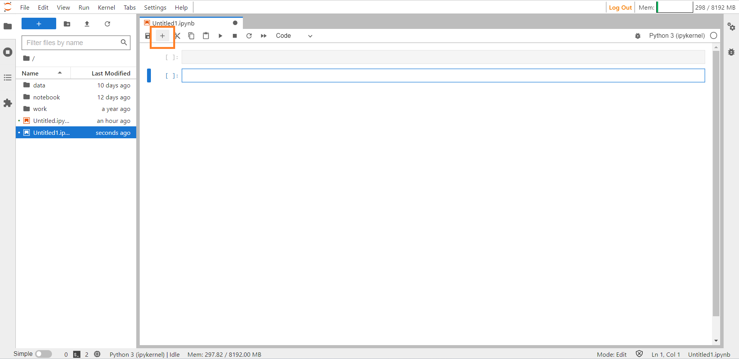Interrupt the kernel with the stop icon

(235, 36)
